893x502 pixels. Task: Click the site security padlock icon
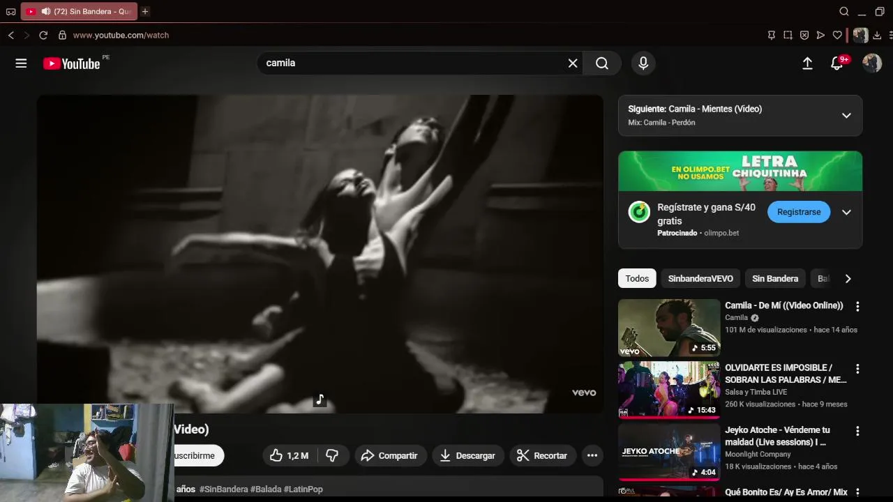pyautogui.click(x=62, y=35)
